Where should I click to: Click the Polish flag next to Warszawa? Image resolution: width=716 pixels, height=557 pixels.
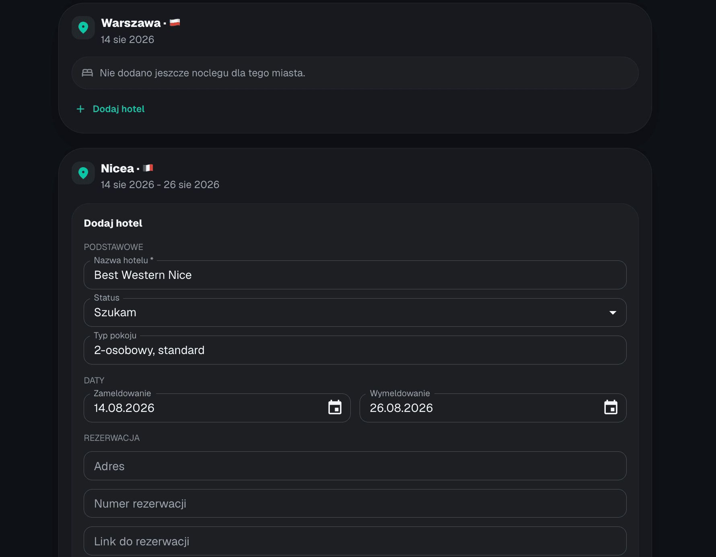click(x=175, y=23)
